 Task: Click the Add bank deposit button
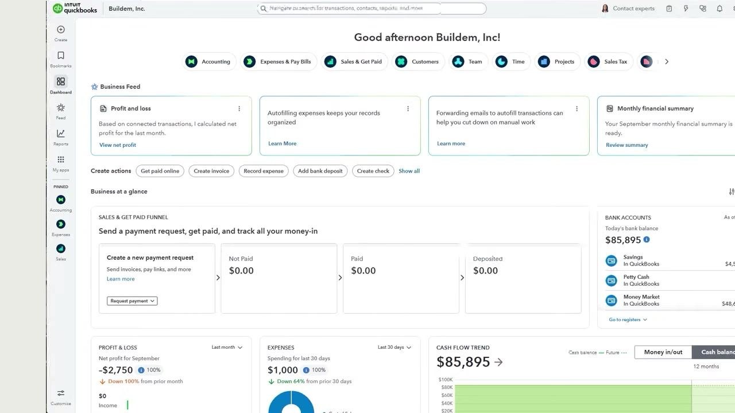320,171
